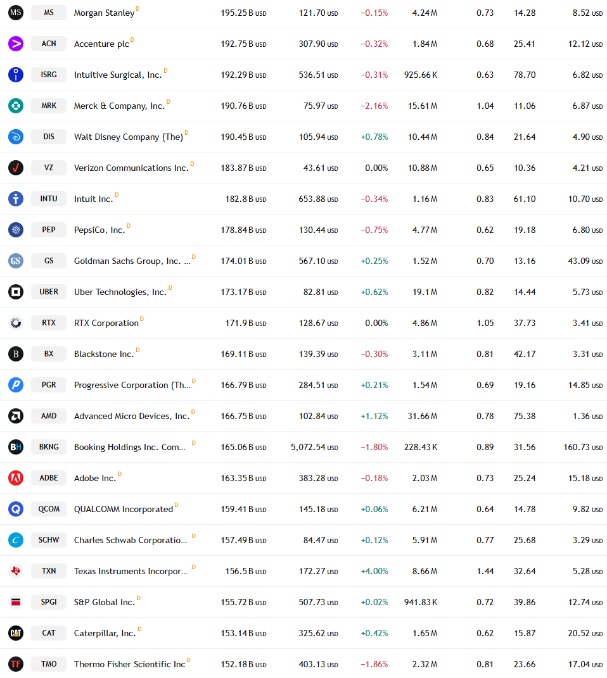The height and width of the screenshot is (678, 607).
Task: Open Thermo Fisher Scientific Inc link
Action: (130, 665)
